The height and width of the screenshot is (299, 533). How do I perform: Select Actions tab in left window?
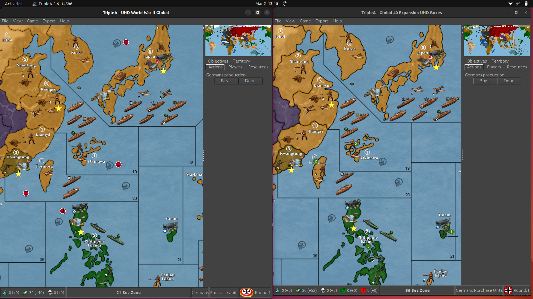(x=215, y=67)
